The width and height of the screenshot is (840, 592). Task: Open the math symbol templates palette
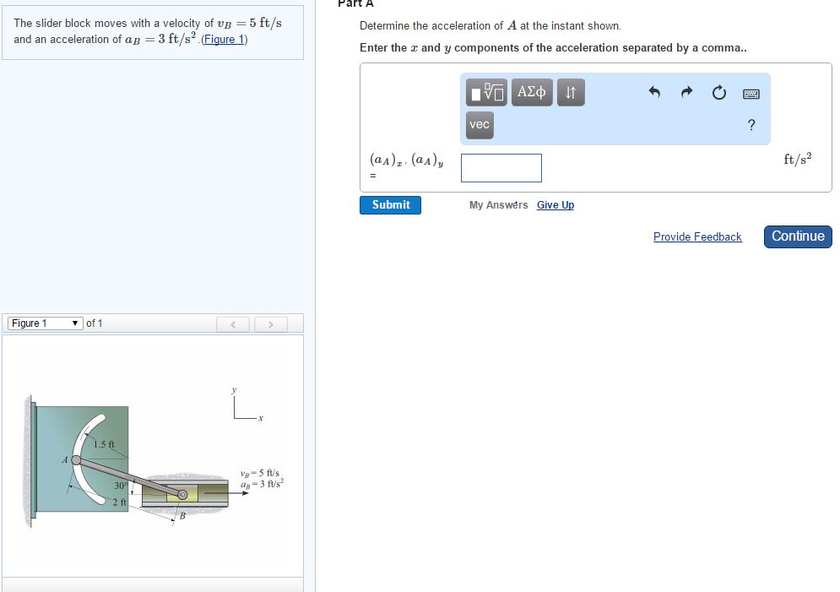[x=485, y=93]
